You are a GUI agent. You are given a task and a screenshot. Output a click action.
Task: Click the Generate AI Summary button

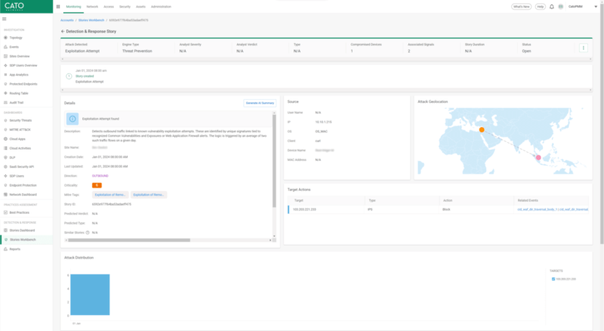coord(258,102)
